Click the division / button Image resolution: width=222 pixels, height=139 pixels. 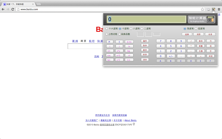click(191, 41)
